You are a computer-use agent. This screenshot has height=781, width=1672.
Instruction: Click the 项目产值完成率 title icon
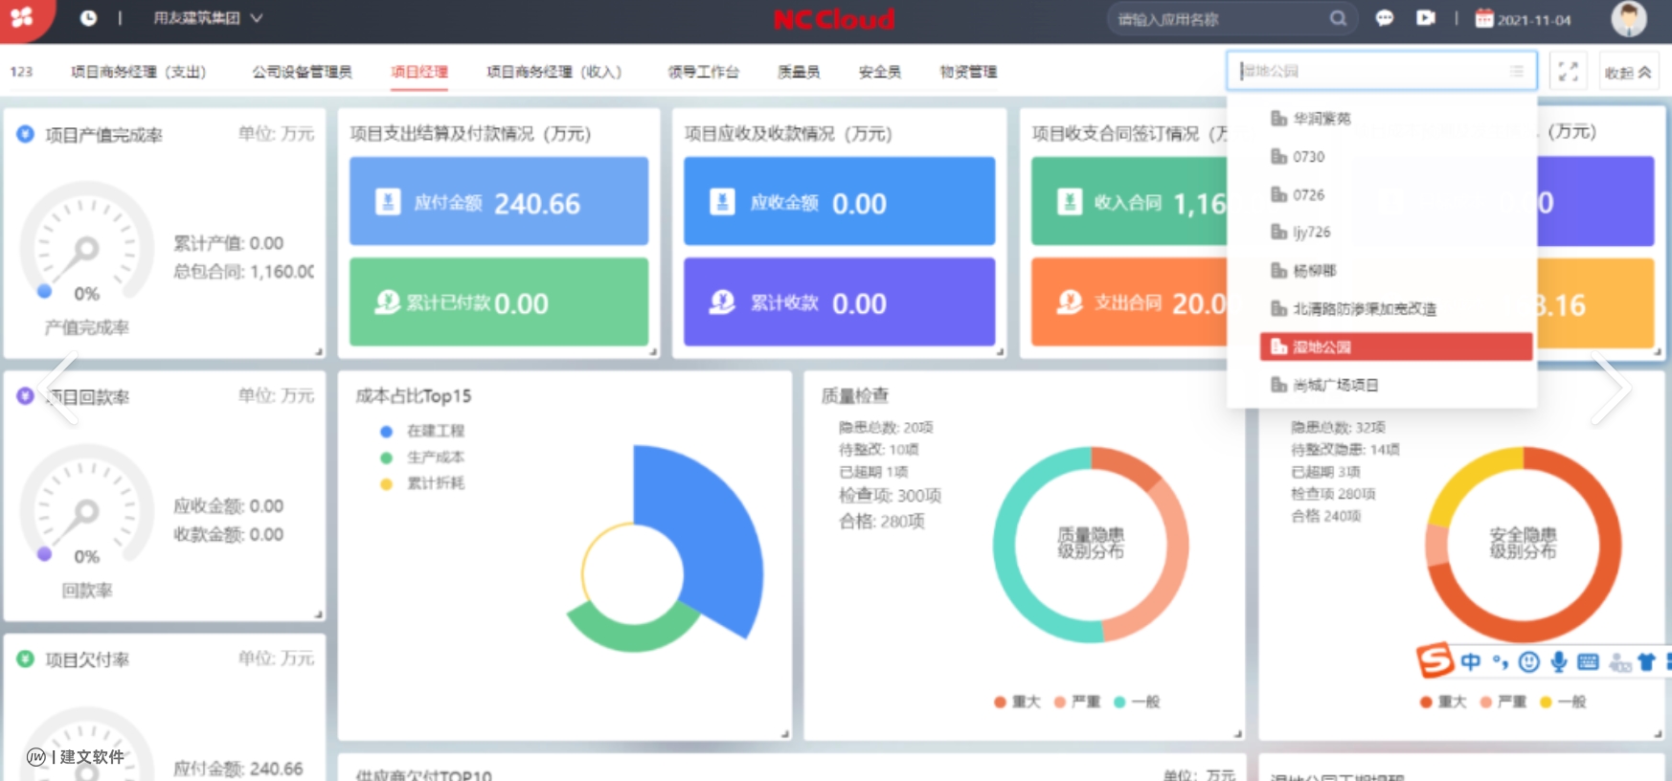click(26, 134)
